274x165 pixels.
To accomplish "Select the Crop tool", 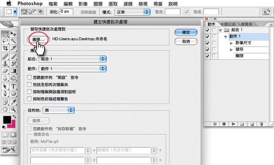I will pos(5,48).
